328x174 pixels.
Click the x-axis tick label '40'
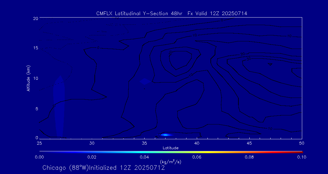click(x=197, y=143)
